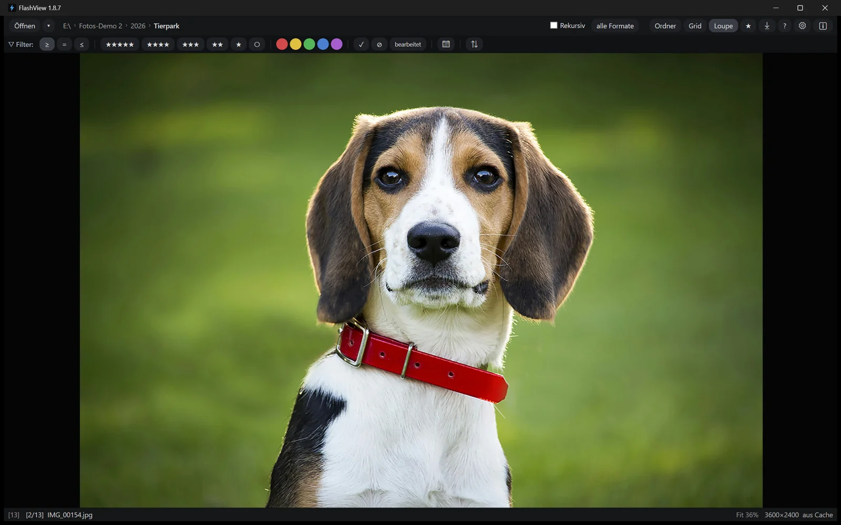The width and height of the screenshot is (841, 525).
Task: Select the less-or-equal filter mode
Action: coord(81,45)
